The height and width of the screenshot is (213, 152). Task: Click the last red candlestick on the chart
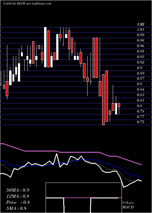(x=119, y=105)
